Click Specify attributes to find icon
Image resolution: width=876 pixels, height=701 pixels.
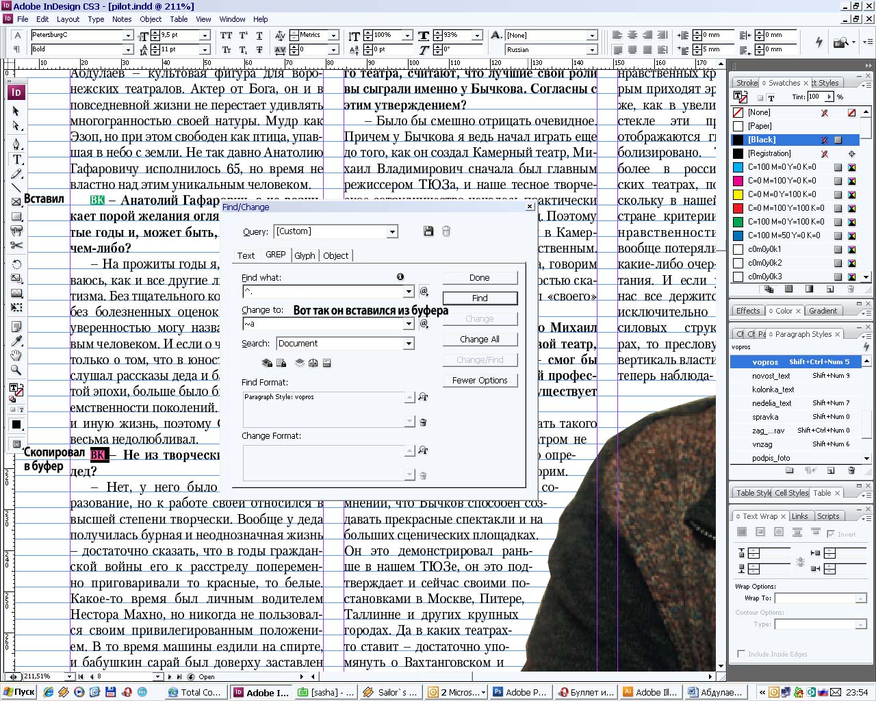(x=423, y=397)
